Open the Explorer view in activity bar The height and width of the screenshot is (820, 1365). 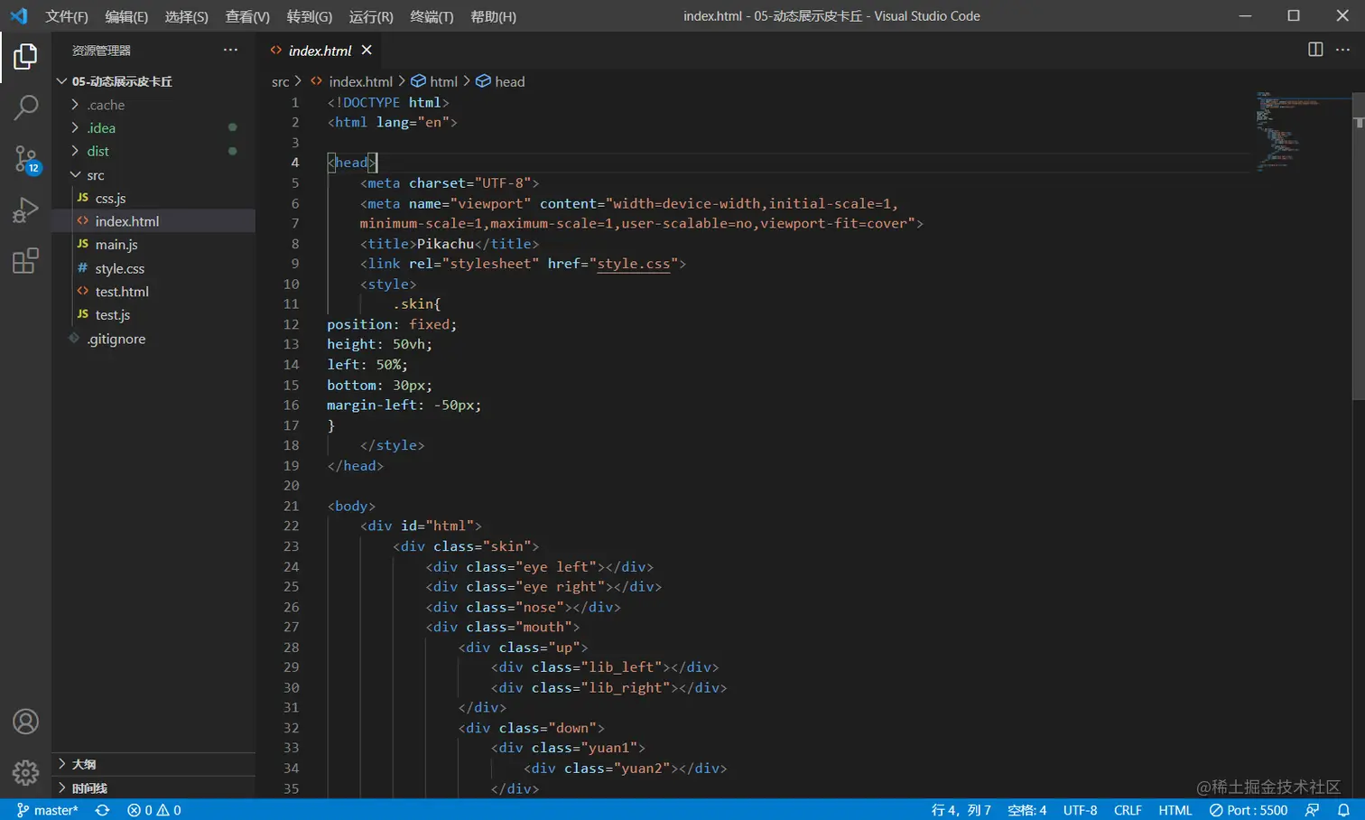[x=25, y=57]
